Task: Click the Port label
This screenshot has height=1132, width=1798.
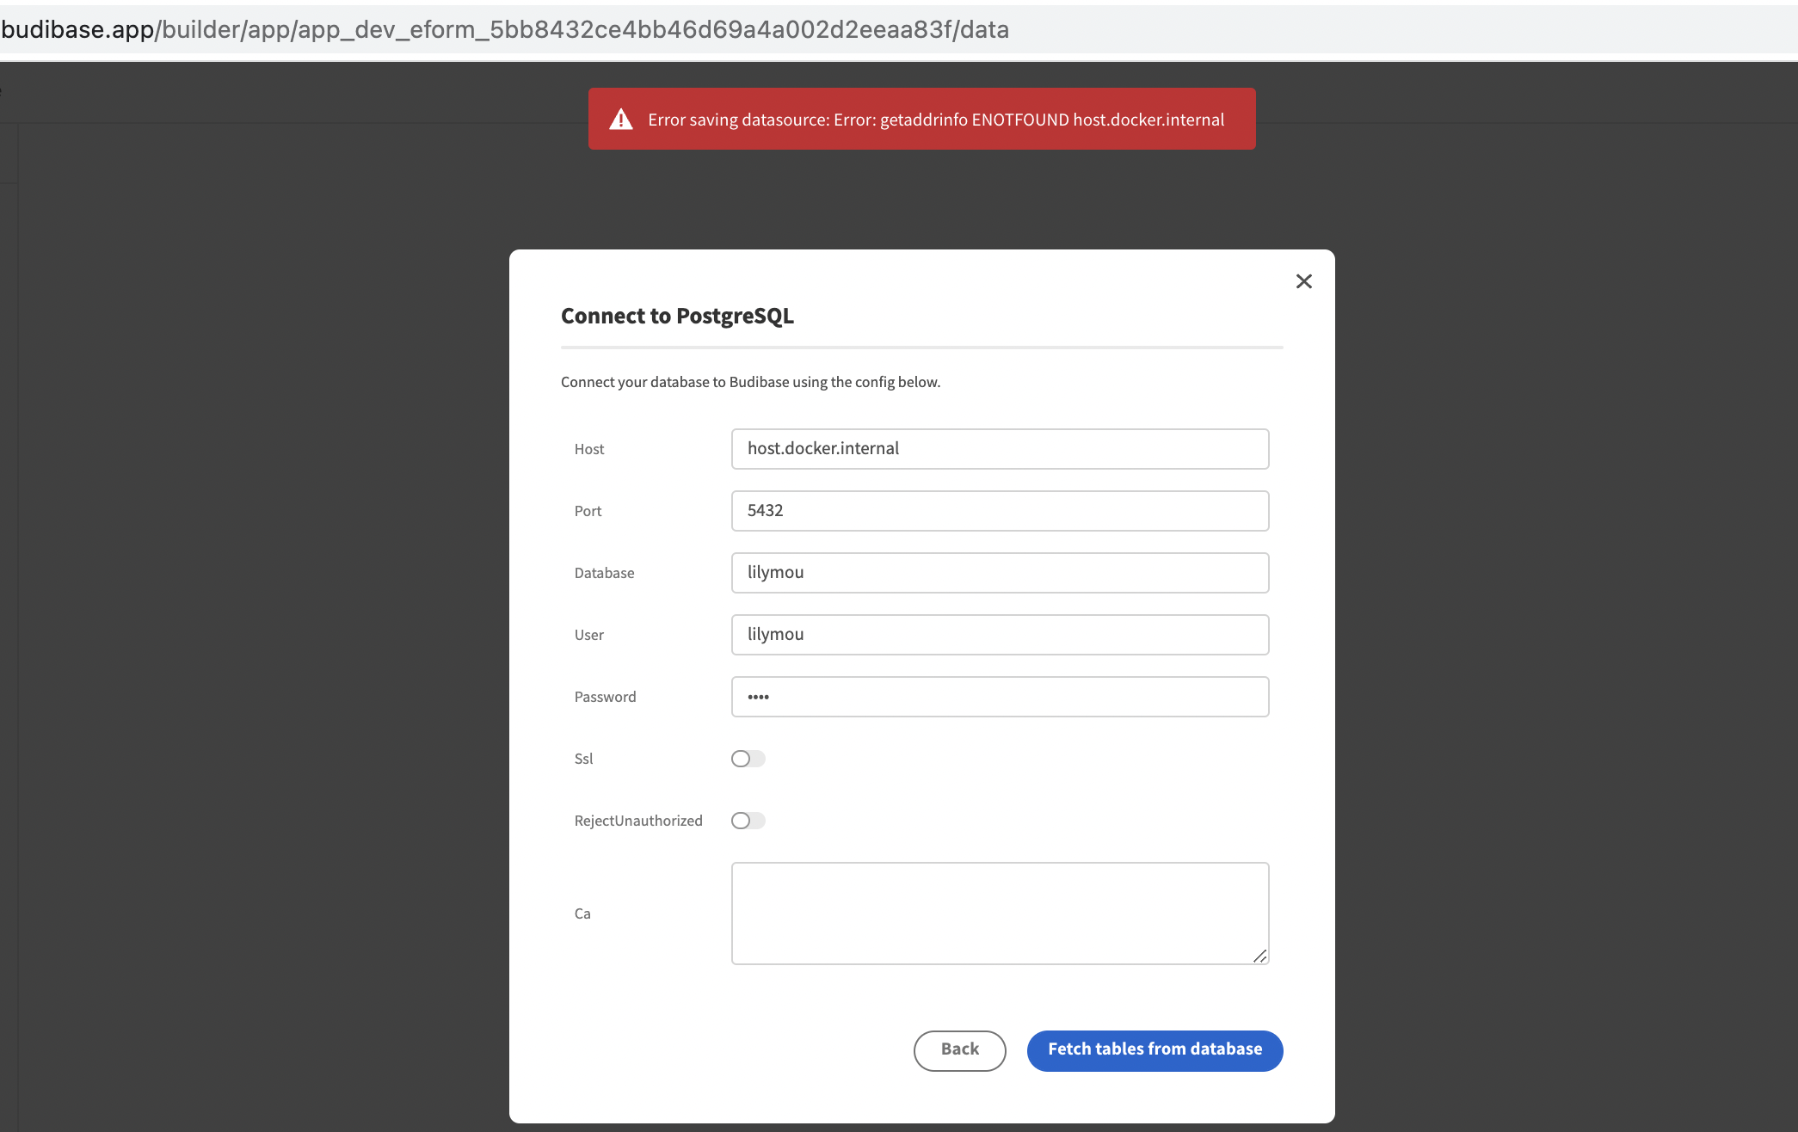Action: click(x=588, y=511)
